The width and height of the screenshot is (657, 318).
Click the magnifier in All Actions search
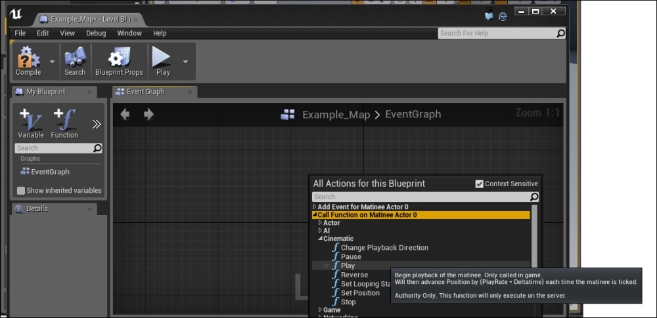pos(534,197)
